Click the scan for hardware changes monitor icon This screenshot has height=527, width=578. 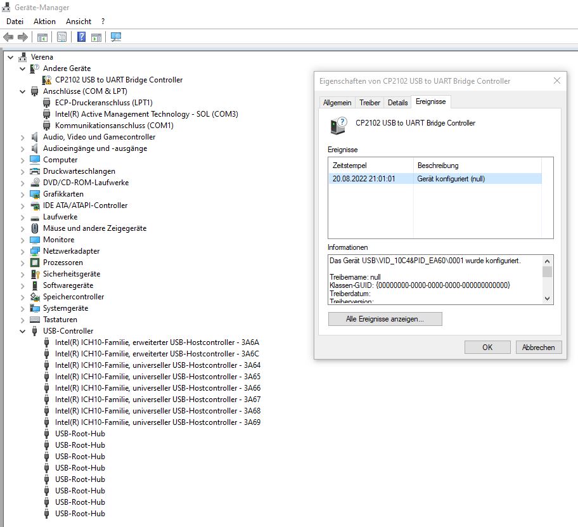pos(116,37)
